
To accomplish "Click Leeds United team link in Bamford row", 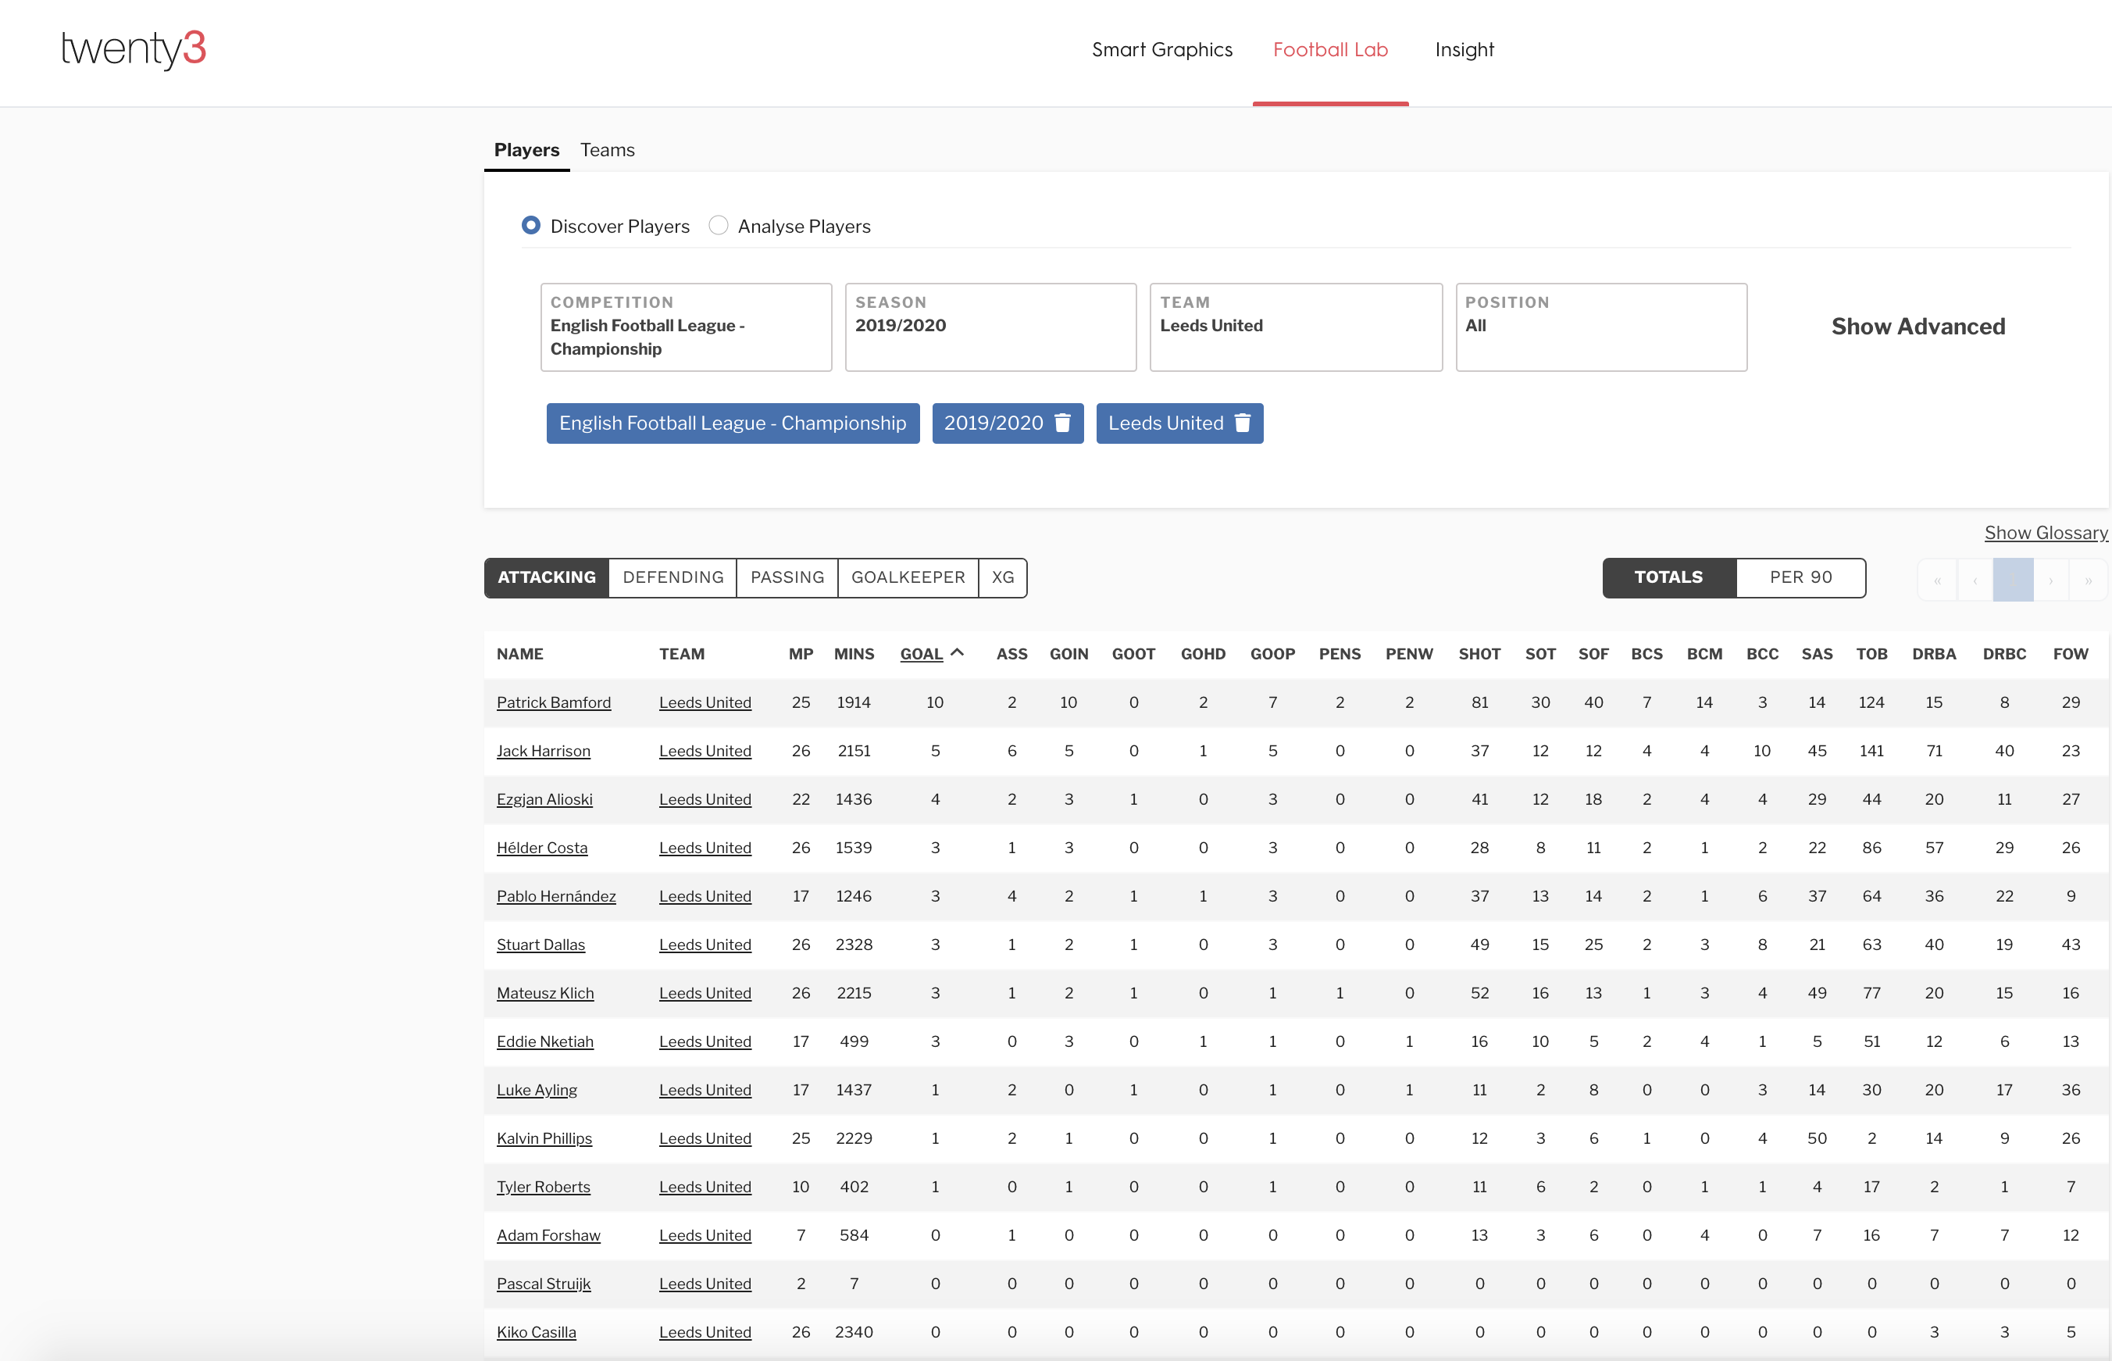I will pyautogui.click(x=705, y=702).
